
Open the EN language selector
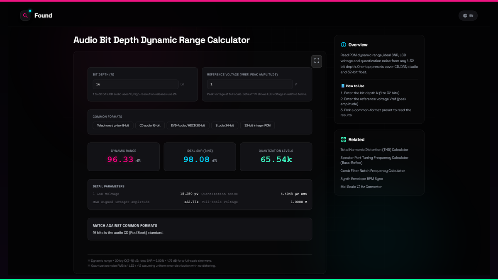tap(468, 16)
